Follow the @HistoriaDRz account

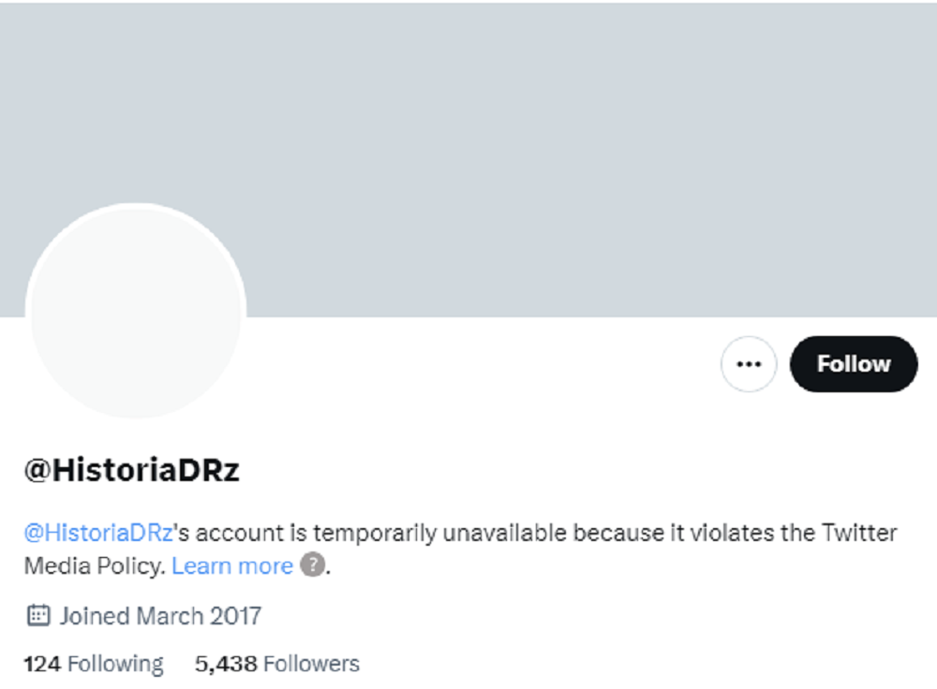(854, 364)
